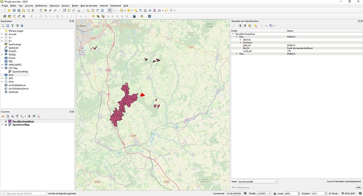Viewport: 363px width, 196px height.
Task: Open the Échelle scale dropdown
Action: click(269, 193)
